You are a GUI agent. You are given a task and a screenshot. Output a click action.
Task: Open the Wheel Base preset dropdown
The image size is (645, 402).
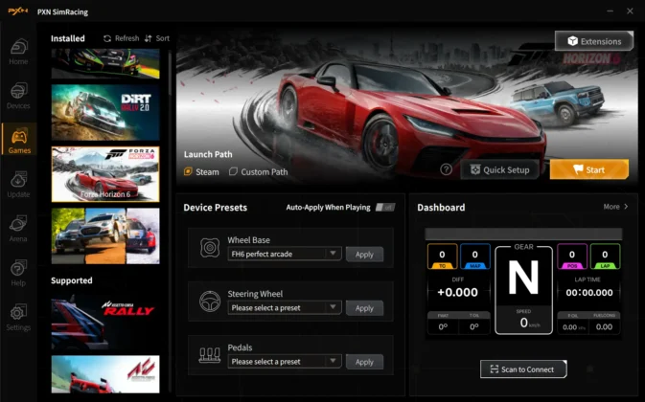pyautogui.click(x=285, y=254)
